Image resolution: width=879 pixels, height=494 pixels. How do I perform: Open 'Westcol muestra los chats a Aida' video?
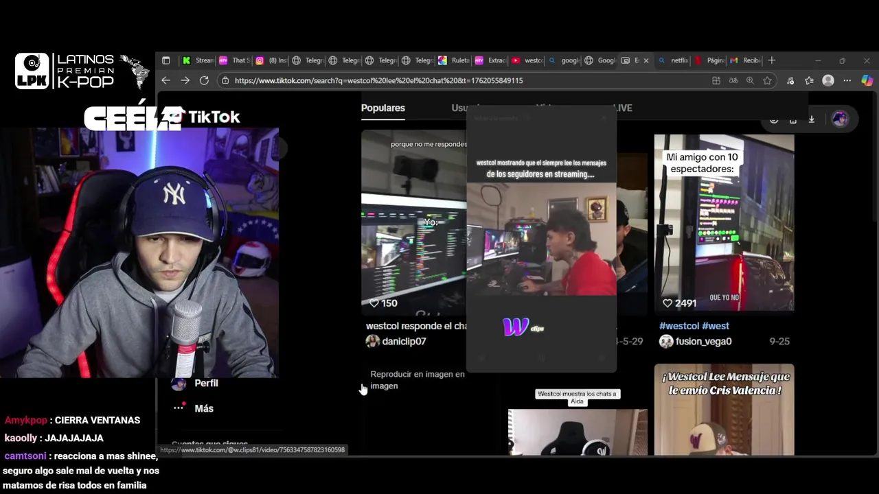578,432
